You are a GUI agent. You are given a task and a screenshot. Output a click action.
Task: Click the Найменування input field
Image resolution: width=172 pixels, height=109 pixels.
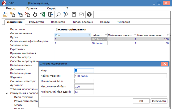pyautogui.click(x=120, y=76)
